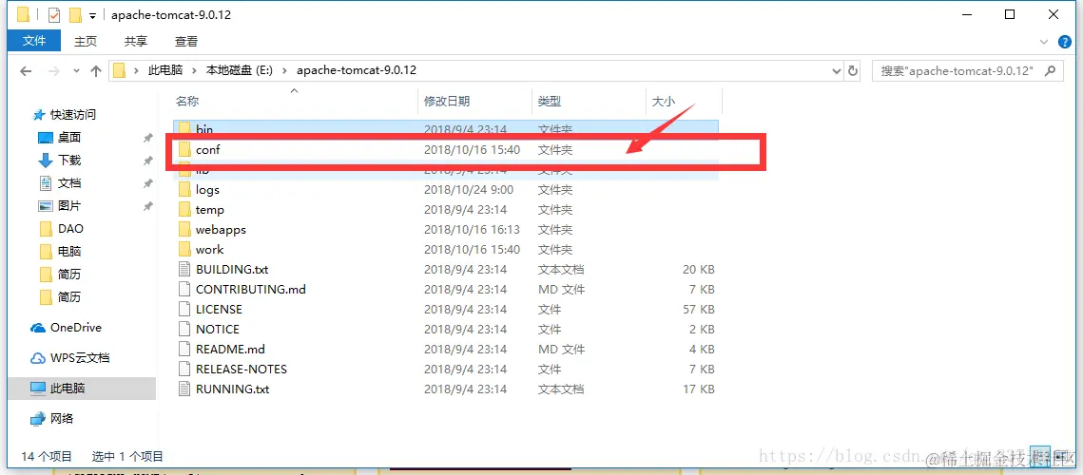Select the bin folder icon
Screen dimensions: 1083x475
point(184,129)
